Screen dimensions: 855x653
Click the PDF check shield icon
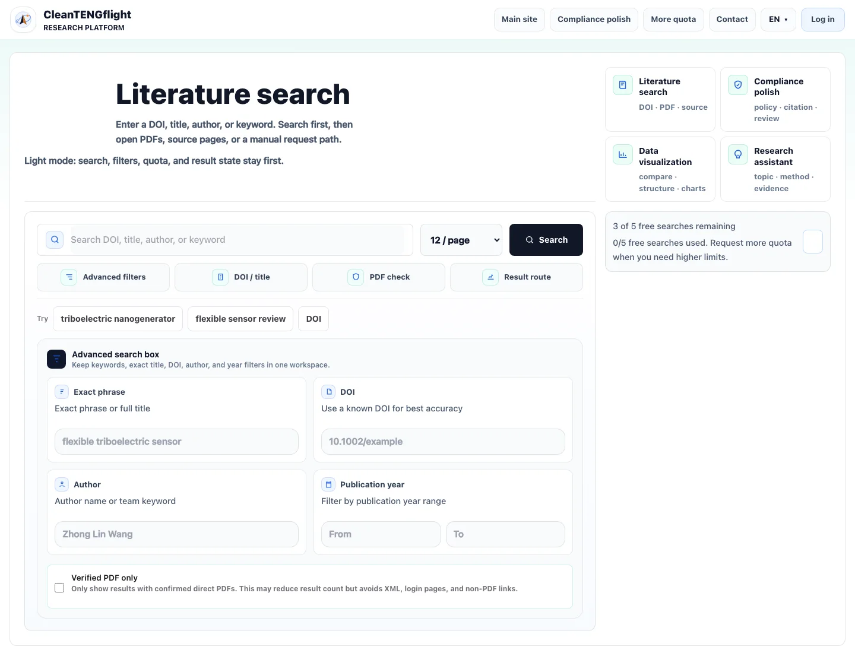(356, 277)
